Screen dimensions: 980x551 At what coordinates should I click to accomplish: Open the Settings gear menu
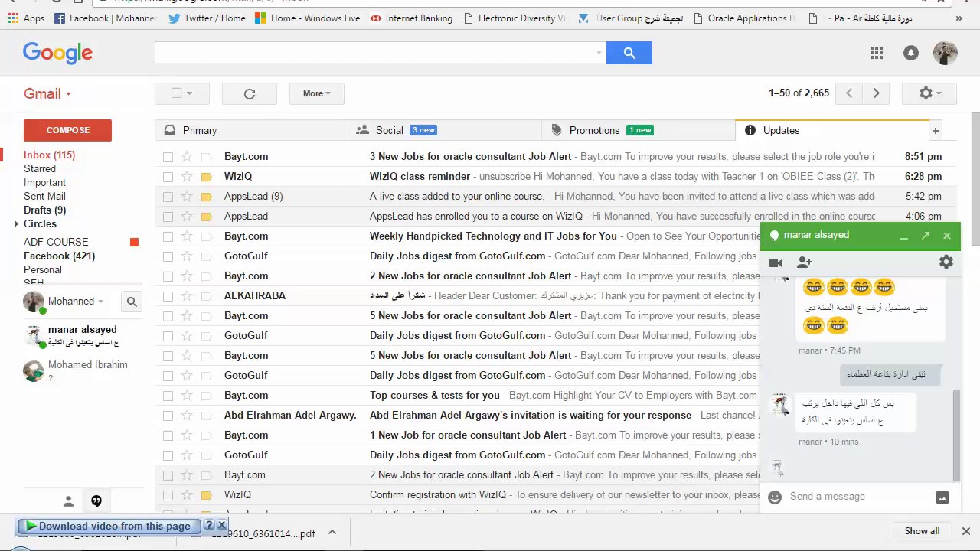(x=929, y=93)
